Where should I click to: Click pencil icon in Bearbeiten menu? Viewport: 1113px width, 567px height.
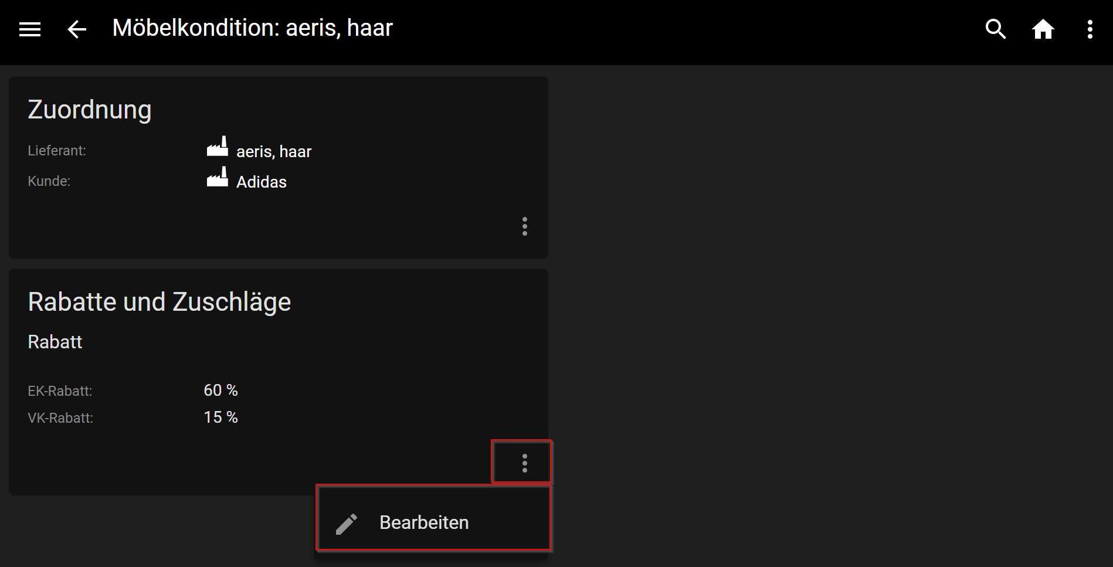point(347,524)
